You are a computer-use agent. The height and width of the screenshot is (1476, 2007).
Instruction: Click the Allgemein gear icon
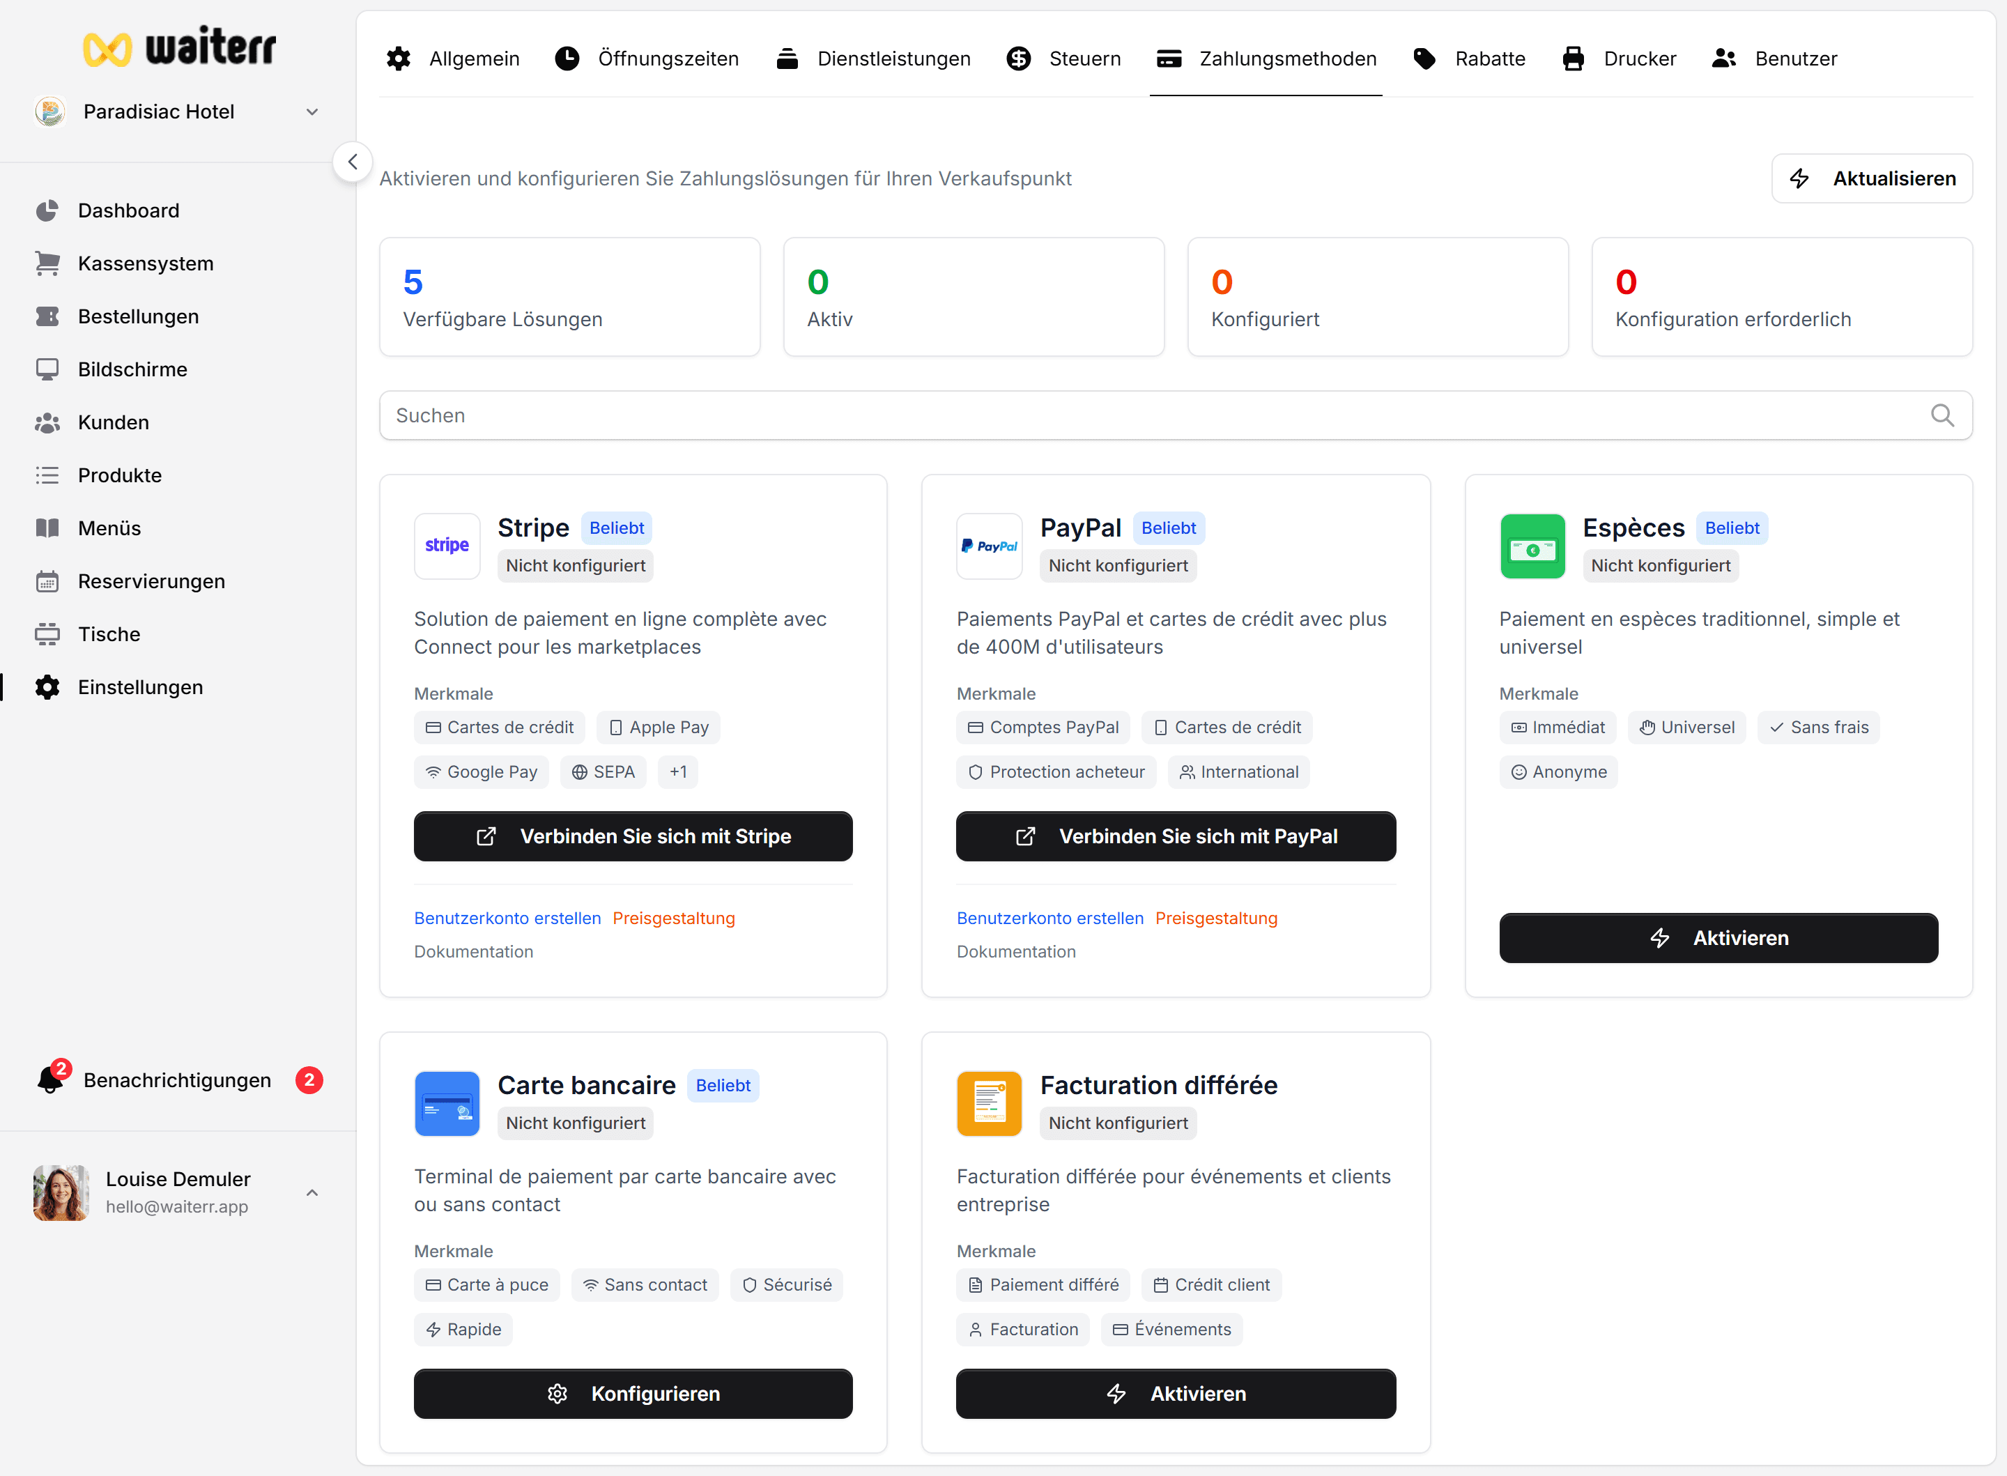pos(399,59)
